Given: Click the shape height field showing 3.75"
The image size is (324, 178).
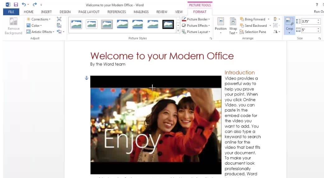Looking at the screenshot, I should coord(308,21).
